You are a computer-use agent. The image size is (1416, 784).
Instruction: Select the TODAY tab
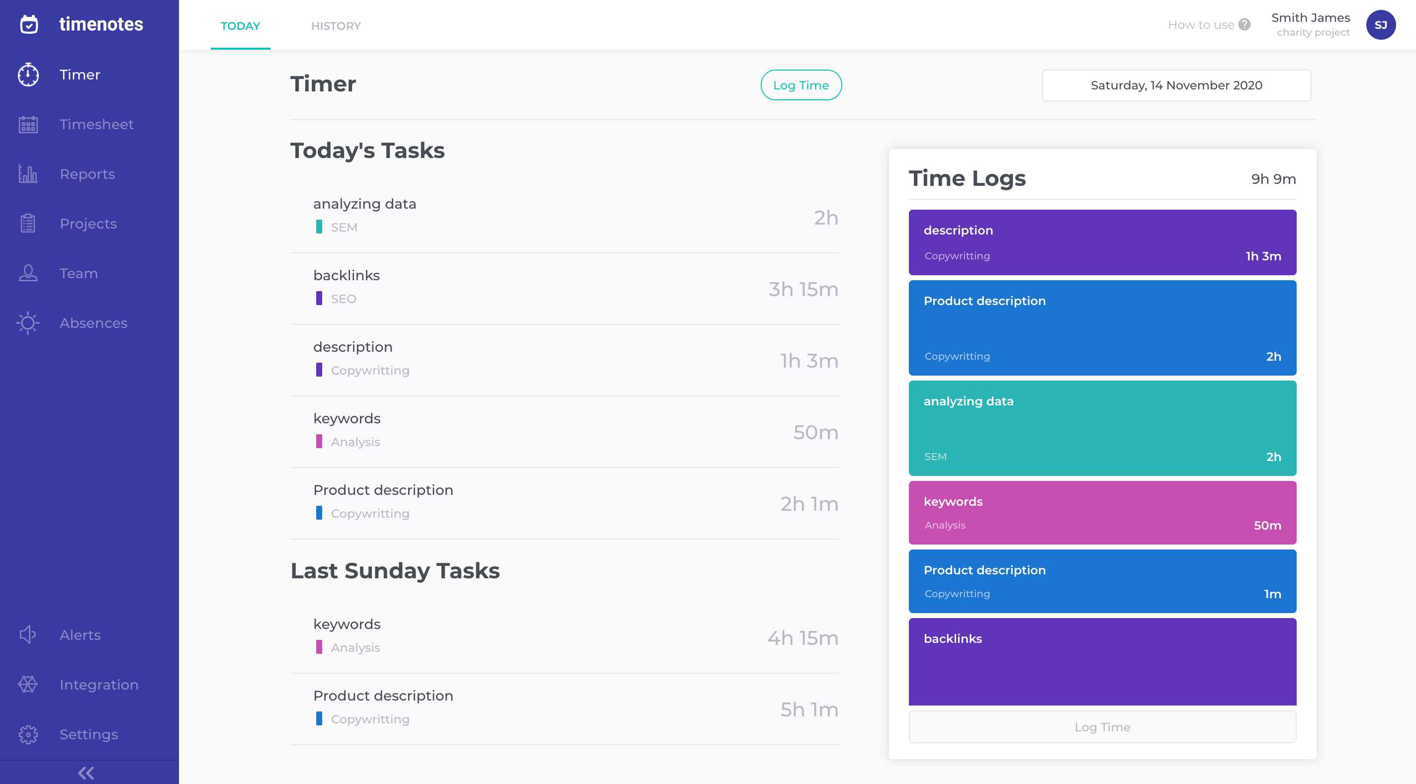coord(240,26)
